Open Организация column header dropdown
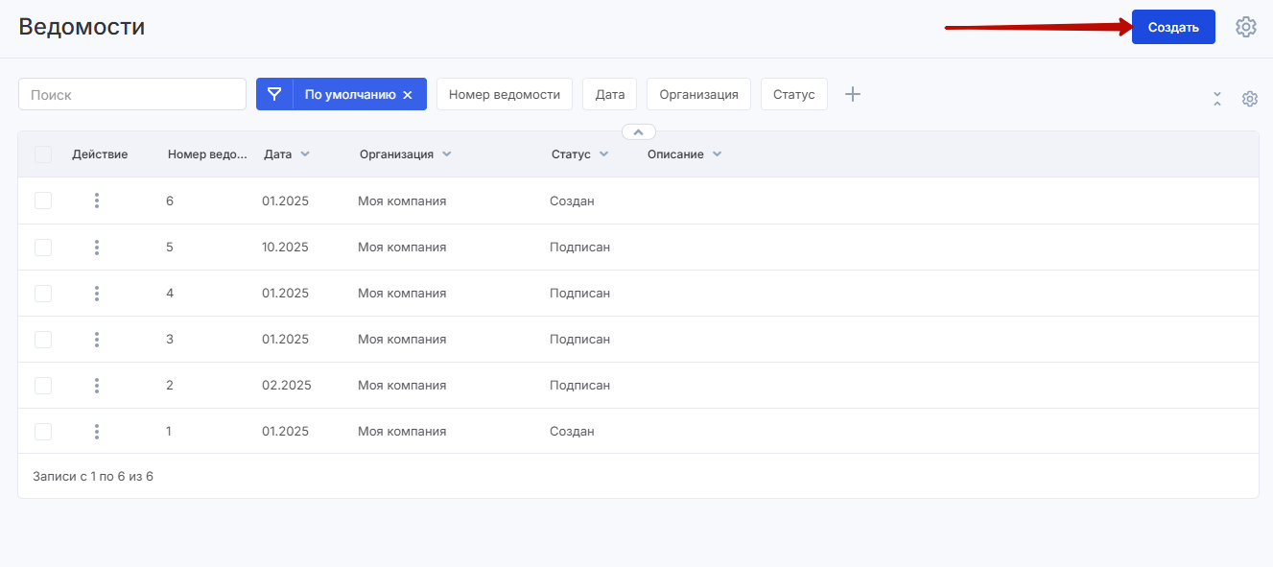 (x=446, y=154)
